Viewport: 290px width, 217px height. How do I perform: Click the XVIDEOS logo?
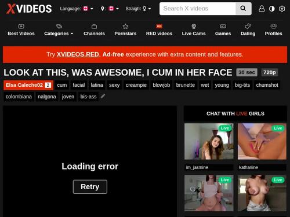click(29, 9)
